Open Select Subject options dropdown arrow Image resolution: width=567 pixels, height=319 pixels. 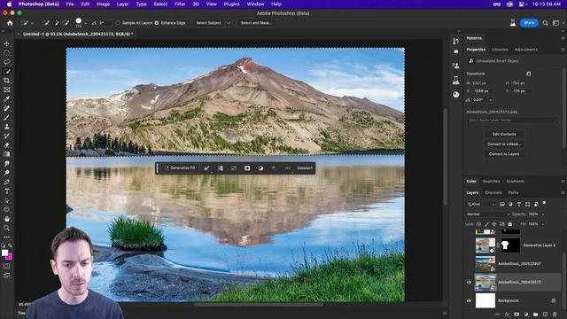(229, 23)
